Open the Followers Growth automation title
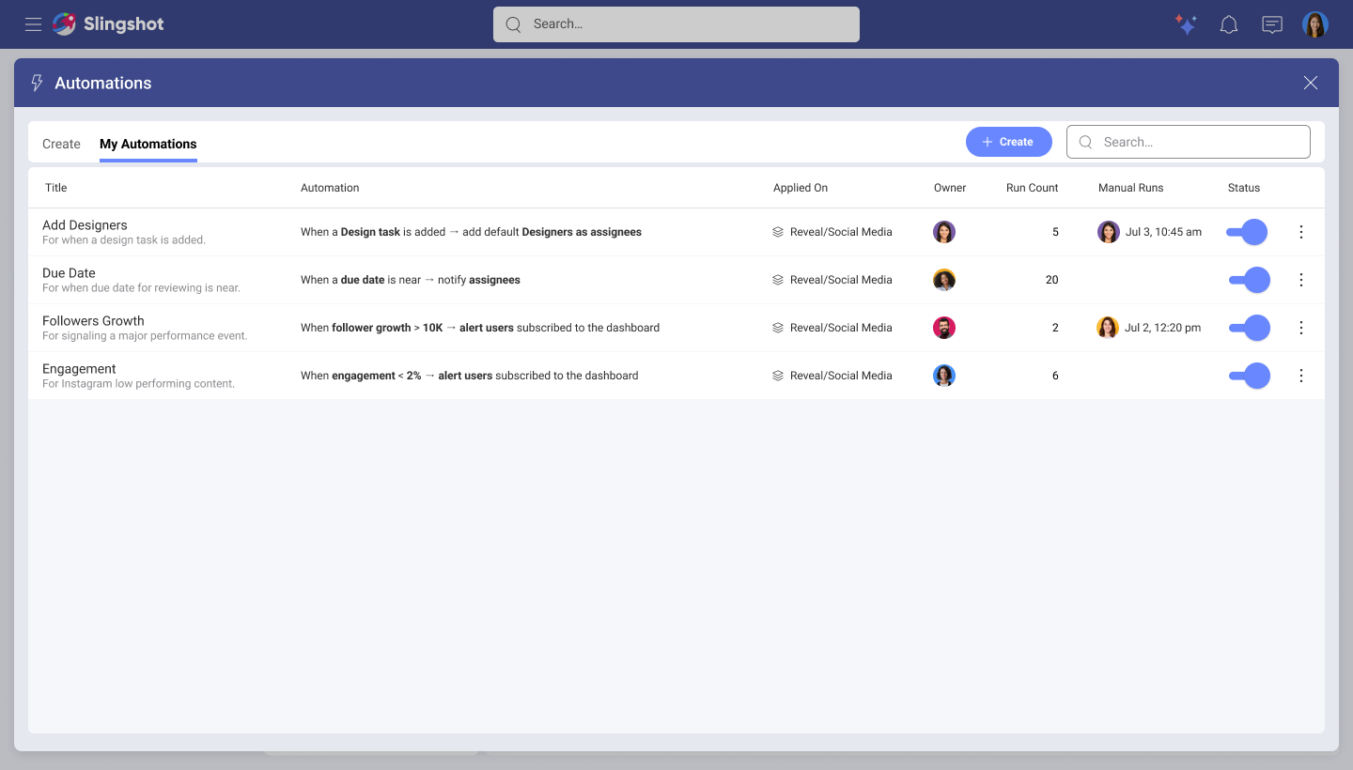The image size is (1353, 770). coord(93,321)
